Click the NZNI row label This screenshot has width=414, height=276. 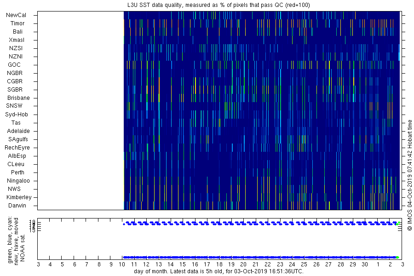click(16, 57)
